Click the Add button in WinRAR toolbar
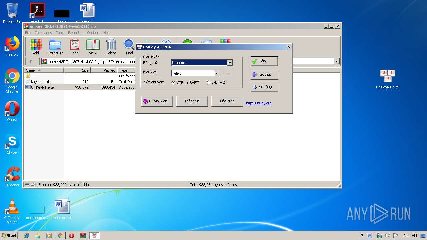 36,47
